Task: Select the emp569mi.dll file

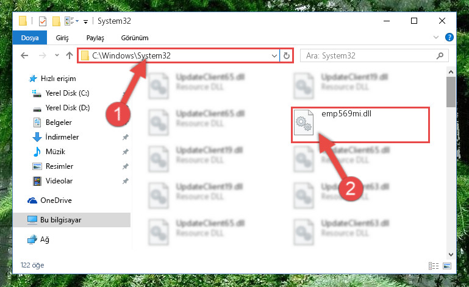Action: click(360, 125)
